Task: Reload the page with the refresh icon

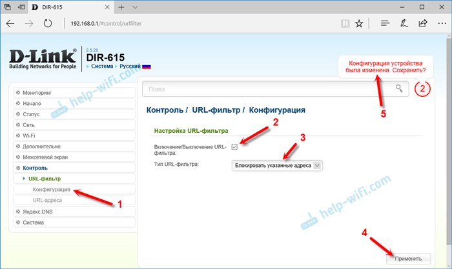Action: (48, 23)
